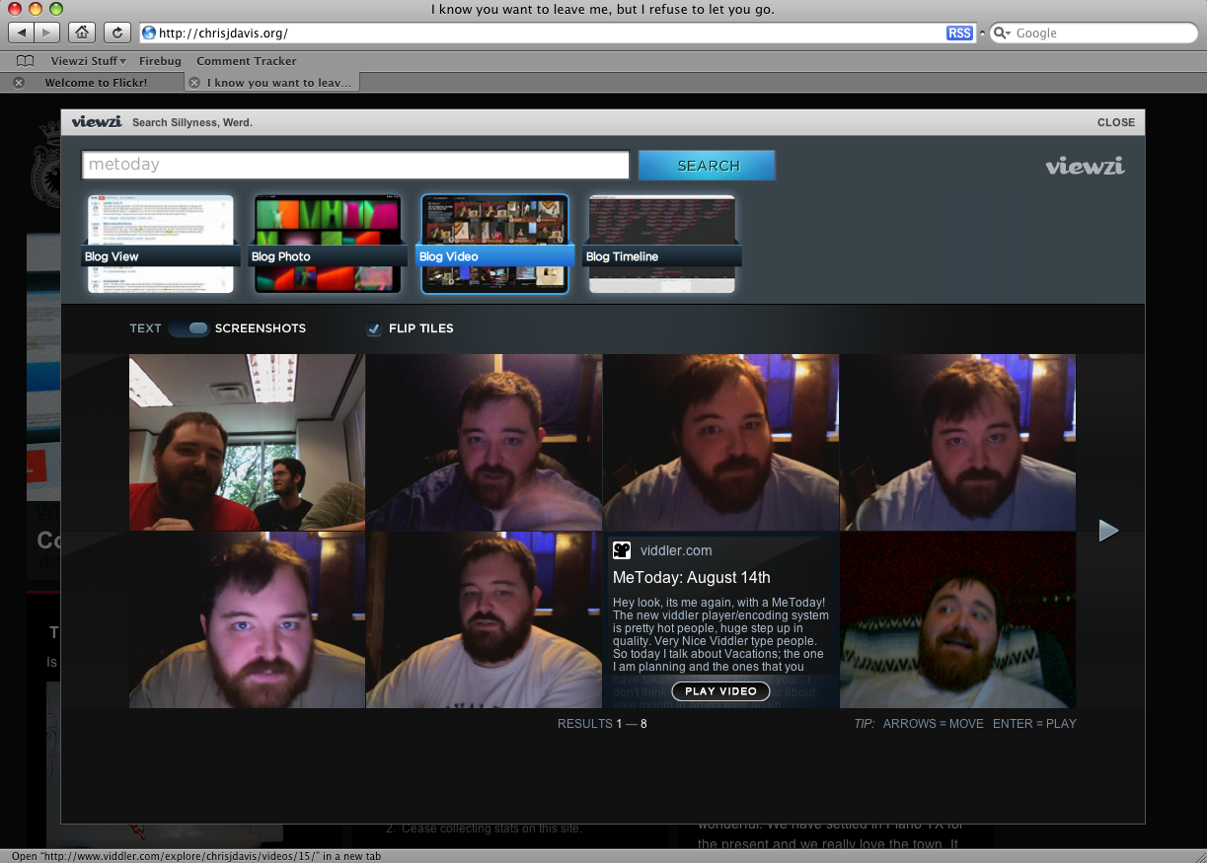The height and width of the screenshot is (863, 1207).
Task: Click the 'metoday' search input field
Action: click(x=355, y=165)
